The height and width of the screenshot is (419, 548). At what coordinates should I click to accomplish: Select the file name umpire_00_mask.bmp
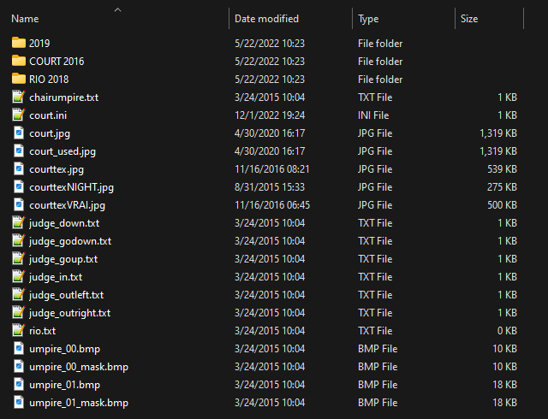[x=79, y=367]
